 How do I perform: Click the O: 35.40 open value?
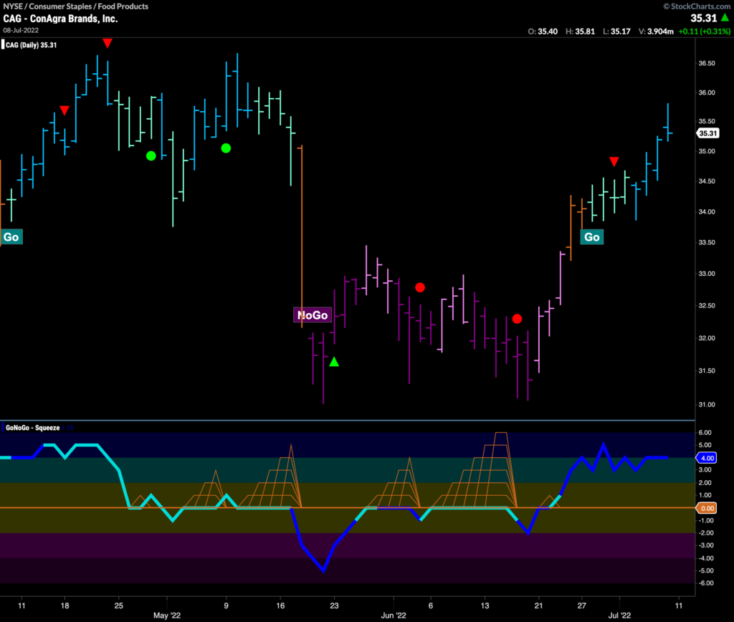coord(543,32)
